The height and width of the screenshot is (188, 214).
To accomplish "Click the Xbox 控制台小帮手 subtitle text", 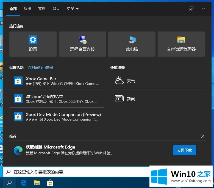I will point(62,102).
